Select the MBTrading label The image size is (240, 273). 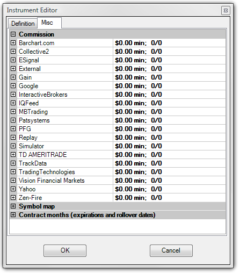(33, 112)
